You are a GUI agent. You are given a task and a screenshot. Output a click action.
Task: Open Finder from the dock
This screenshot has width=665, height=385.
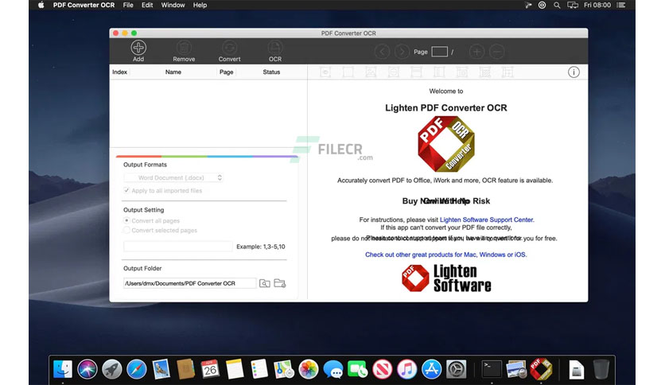(63, 369)
